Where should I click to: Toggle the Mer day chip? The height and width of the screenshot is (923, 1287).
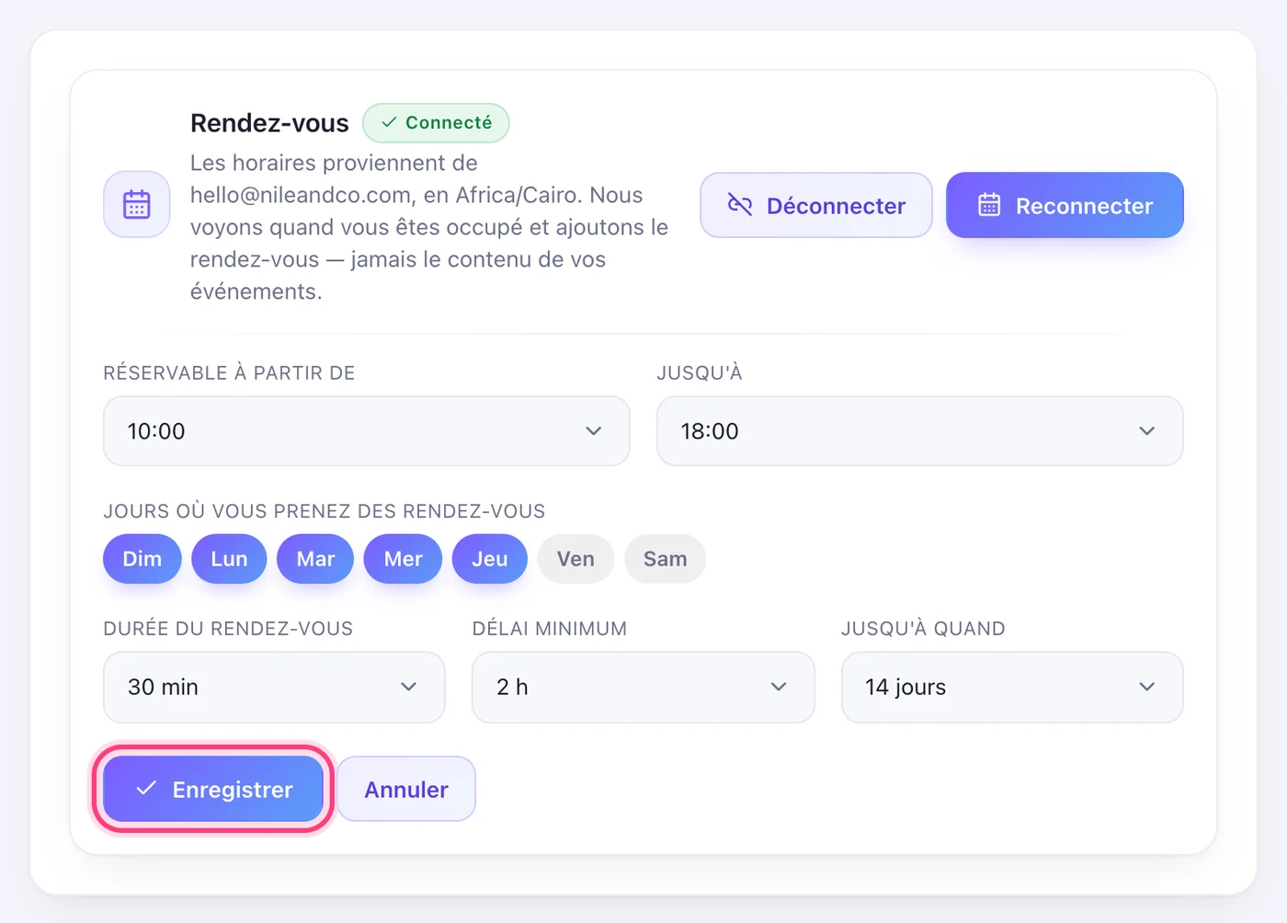[403, 559]
